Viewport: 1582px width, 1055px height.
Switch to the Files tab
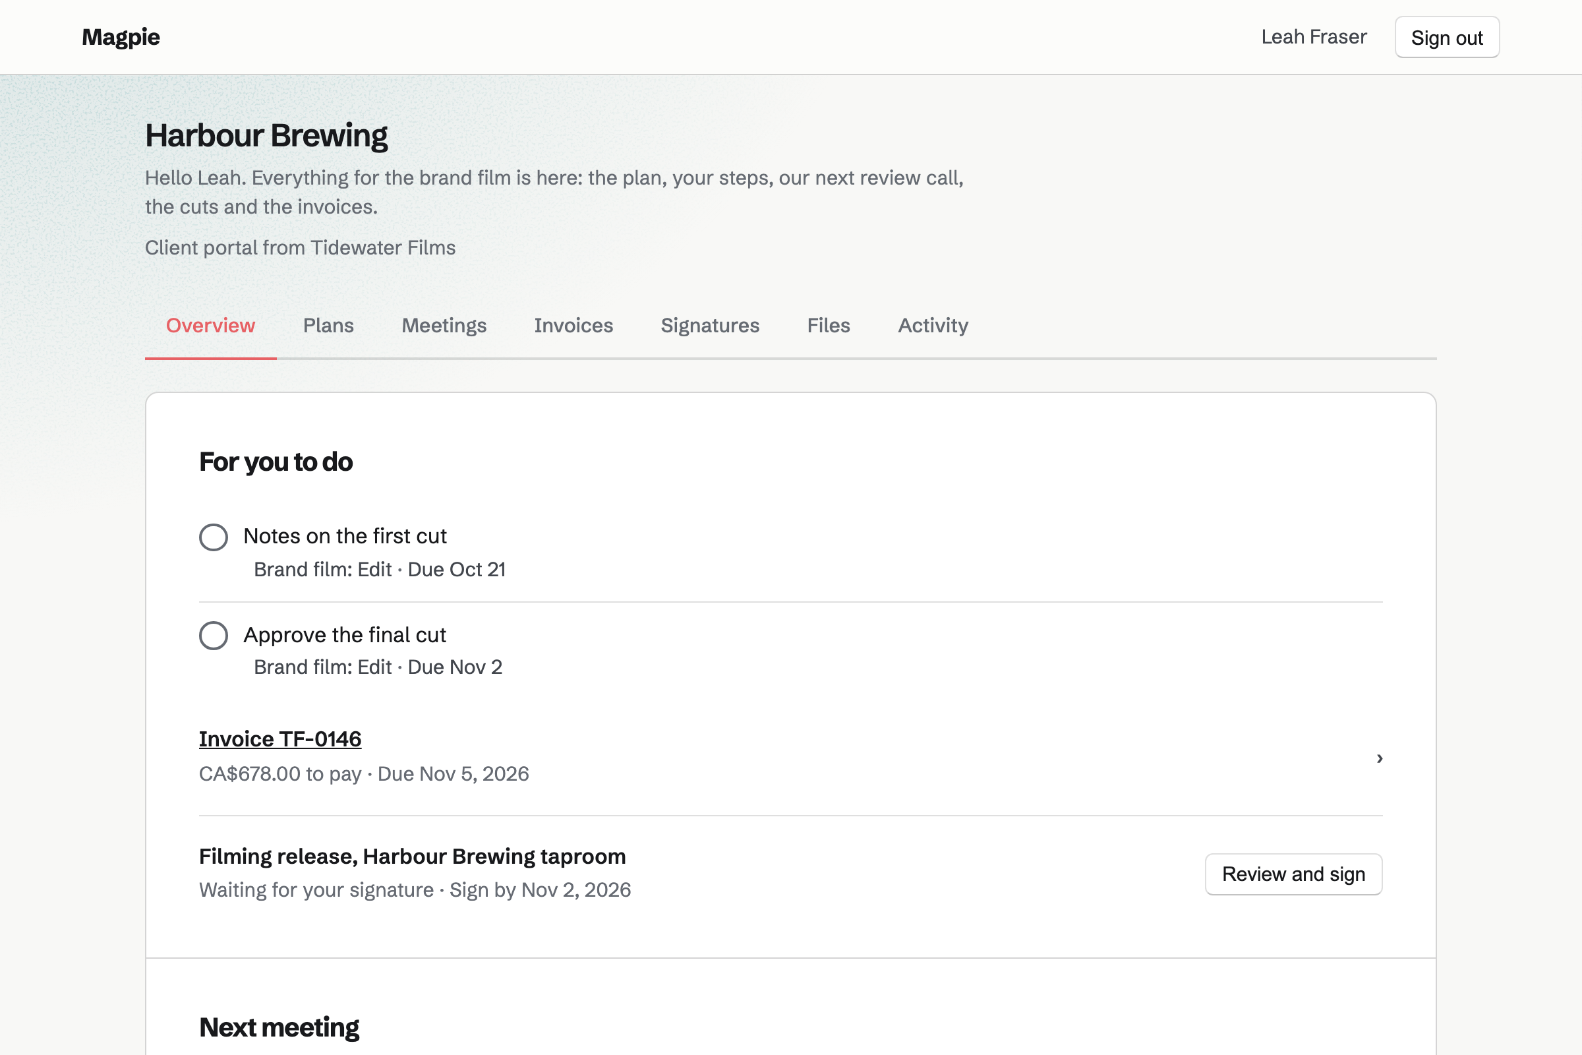click(x=829, y=326)
